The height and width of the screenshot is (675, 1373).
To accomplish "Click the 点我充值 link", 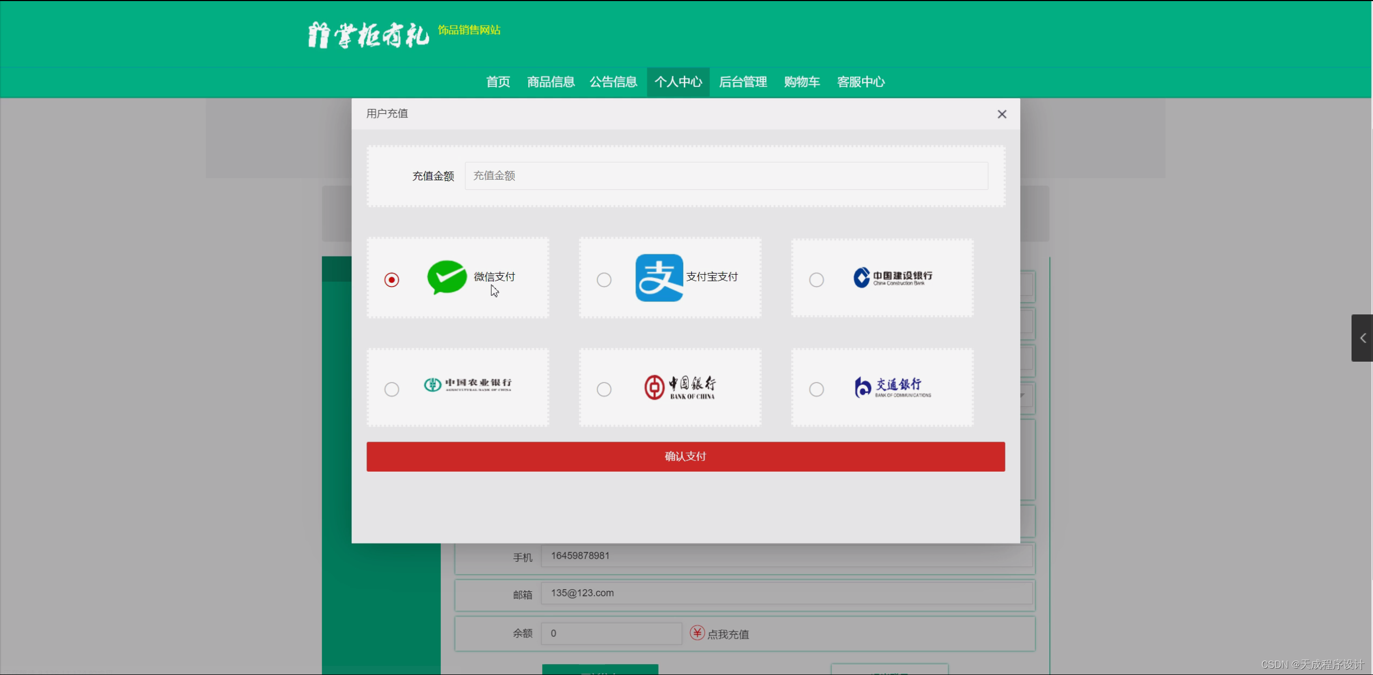I will pos(727,634).
